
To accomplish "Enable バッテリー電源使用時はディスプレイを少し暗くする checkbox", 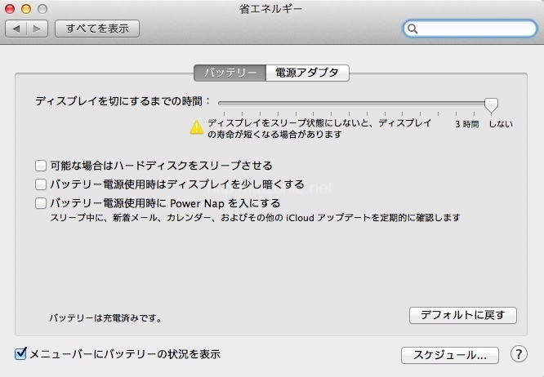I will (x=41, y=184).
